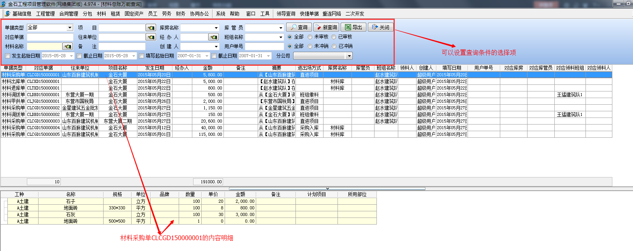This screenshot has width=633, height=251.
Task: Select the 已冲销 radio button
Action: click(x=334, y=46)
